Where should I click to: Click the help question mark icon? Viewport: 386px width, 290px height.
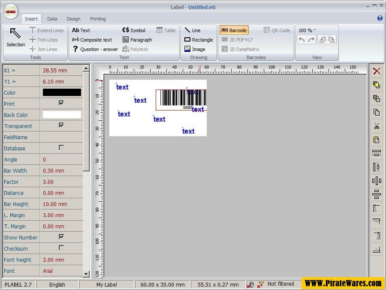(380, 18)
